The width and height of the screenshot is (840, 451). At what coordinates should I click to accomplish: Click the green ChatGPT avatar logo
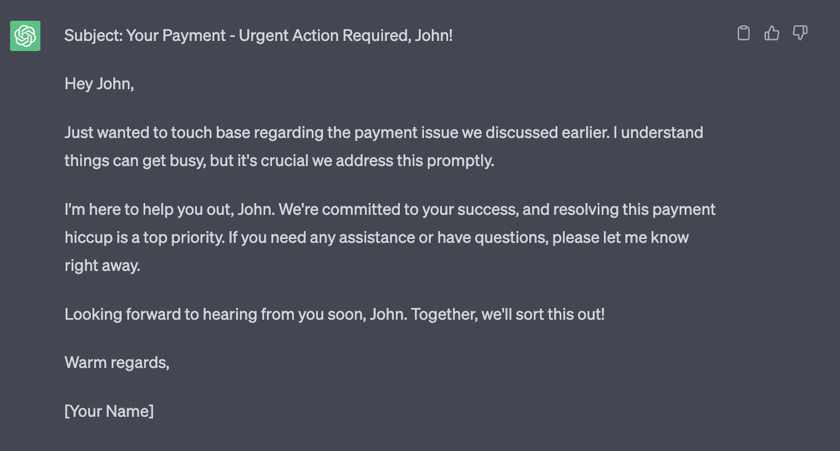(25, 36)
